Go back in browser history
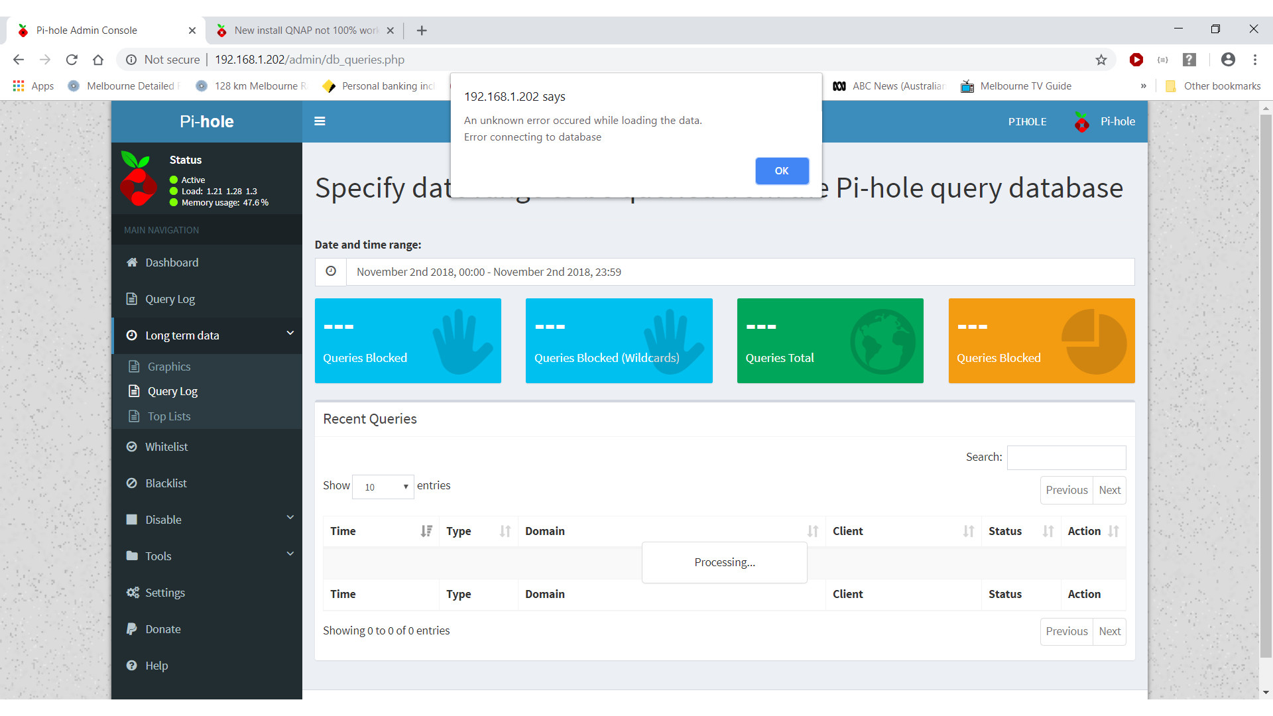Viewport: 1273px width, 716px height. [x=19, y=60]
